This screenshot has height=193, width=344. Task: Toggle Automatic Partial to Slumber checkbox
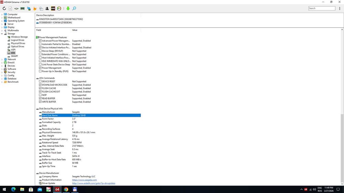tap(40, 44)
